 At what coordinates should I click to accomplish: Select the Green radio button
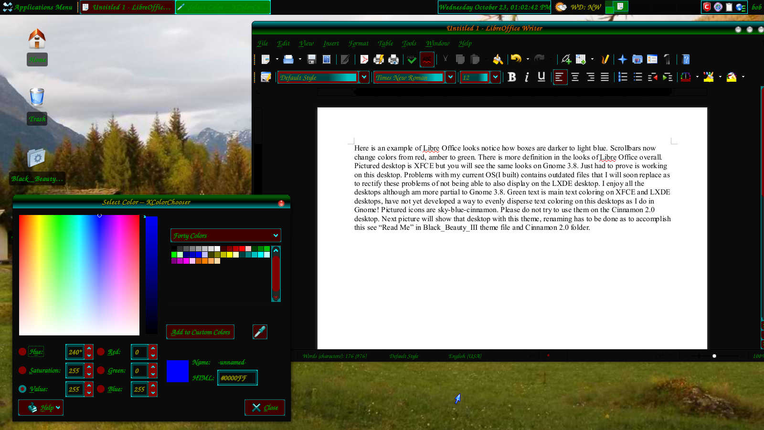tap(101, 370)
